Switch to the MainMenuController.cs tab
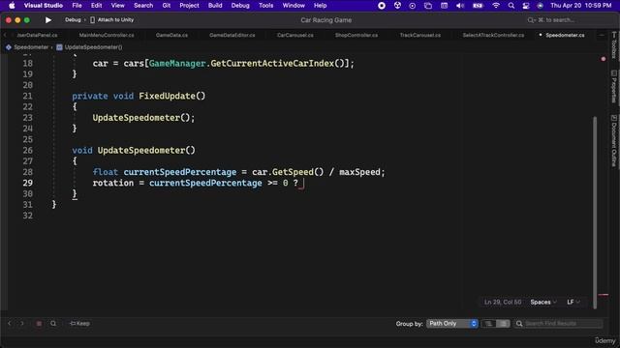Screen dimensions: 620x348 pyautogui.click(x=107, y=35)
